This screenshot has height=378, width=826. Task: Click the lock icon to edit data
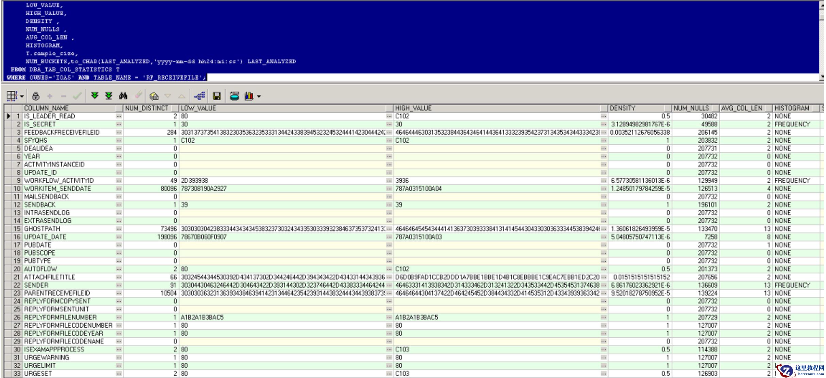point(36,96)
